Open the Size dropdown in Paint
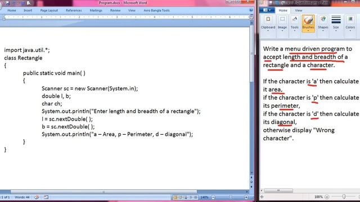The width and height of the screenshot is (360, 202). (336, 24)
